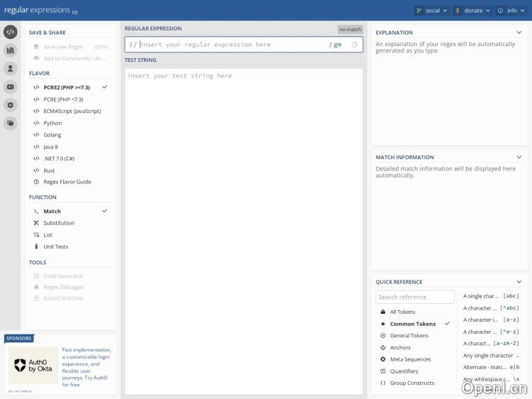Open the Regex Flavor Guide link
This screenshot has width=532, height=399.
point(67,182)
